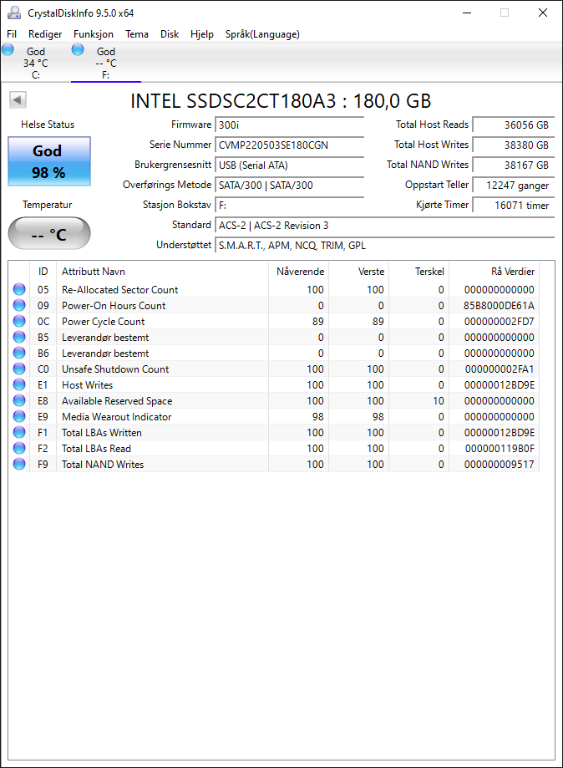Click status orb for attribute B5
Viewport: 563px width, 768px height.
click(x=19, y=338)
